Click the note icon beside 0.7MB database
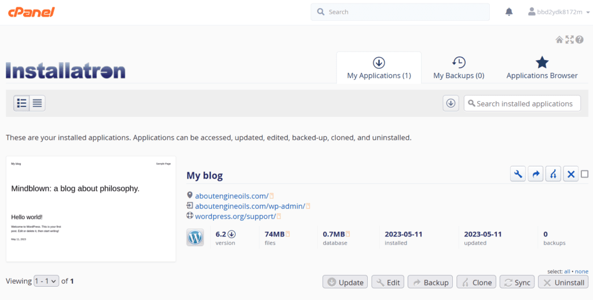This screenshot has height=300, width=593. [x=348, y=234]
